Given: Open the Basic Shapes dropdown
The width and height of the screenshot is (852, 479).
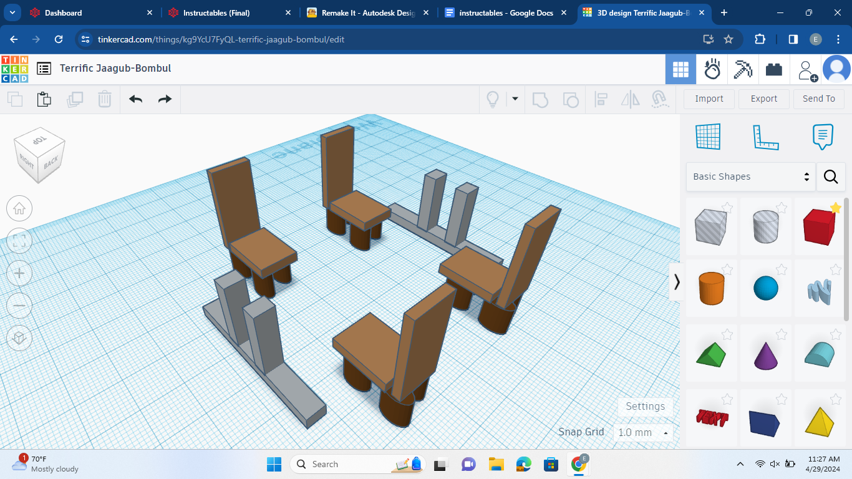Looking at the screenshot, I should pos(751,177).
